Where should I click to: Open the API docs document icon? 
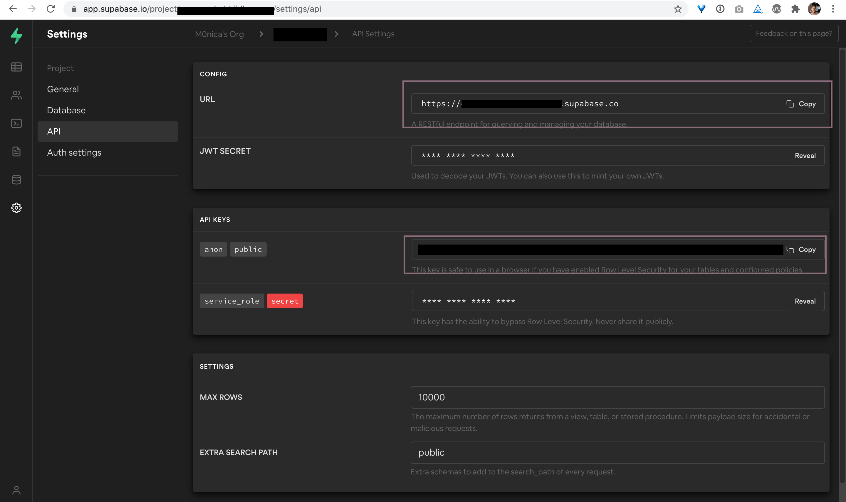coord(16,151)
